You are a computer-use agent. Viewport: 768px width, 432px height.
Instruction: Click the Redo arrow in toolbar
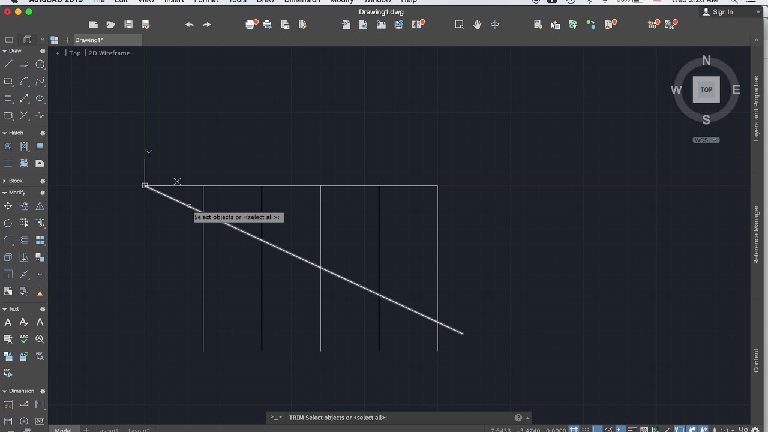click(x=207, y=25)
